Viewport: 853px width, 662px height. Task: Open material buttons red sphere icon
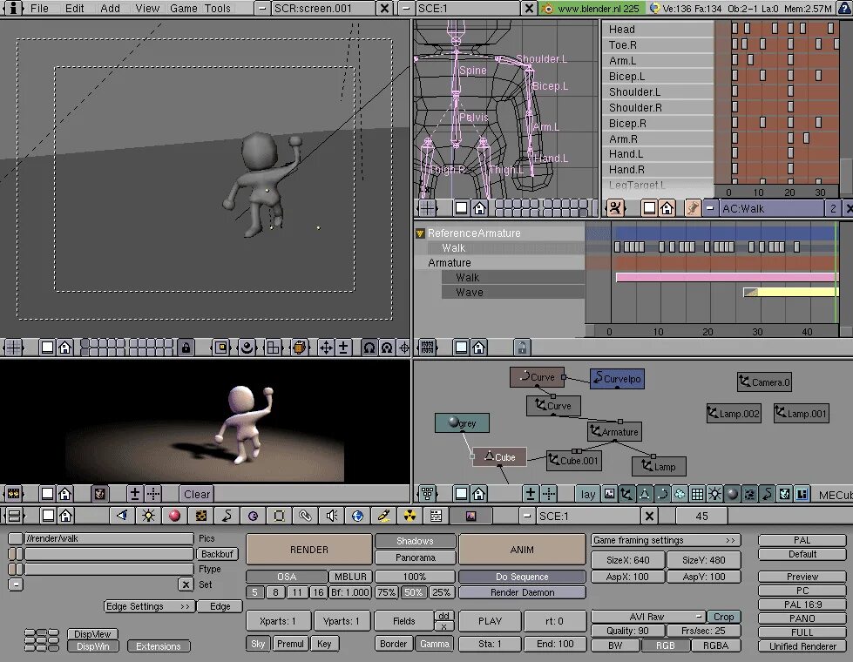pos(174,516)
